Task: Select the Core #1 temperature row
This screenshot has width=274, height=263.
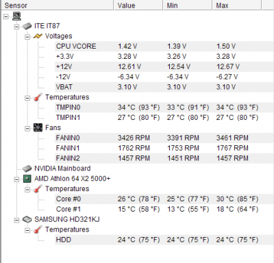Action: tap(164, 209)
